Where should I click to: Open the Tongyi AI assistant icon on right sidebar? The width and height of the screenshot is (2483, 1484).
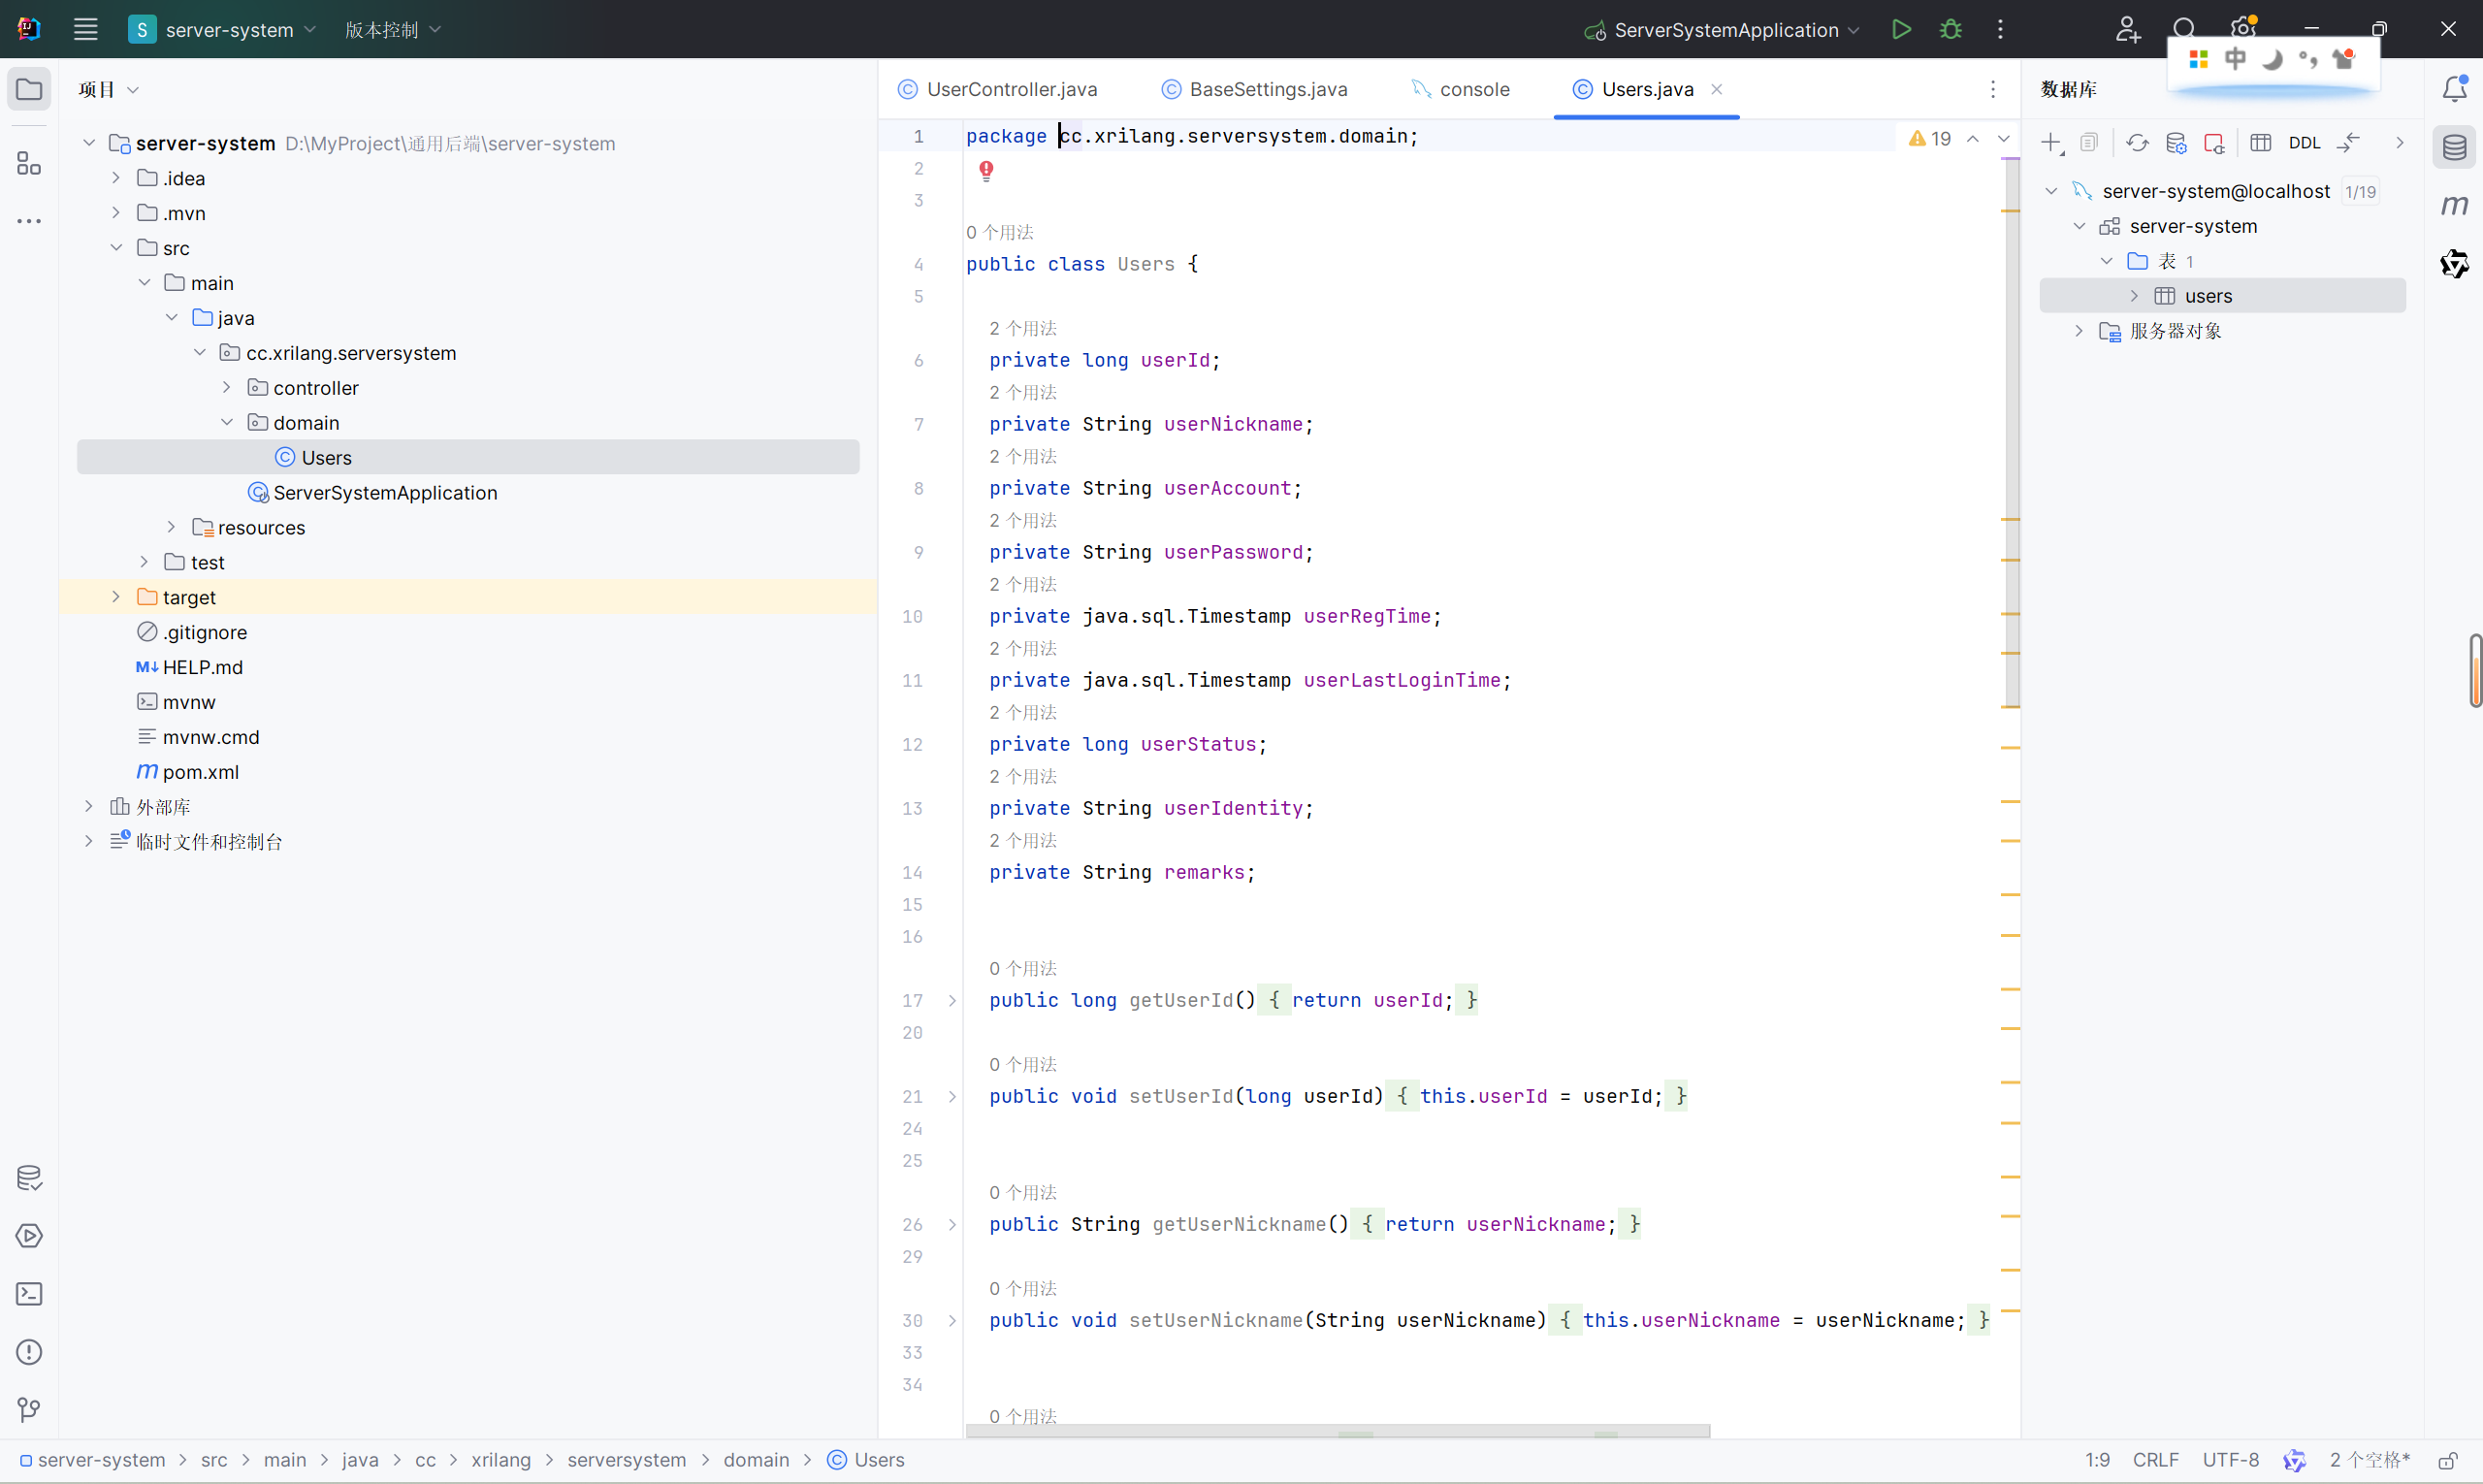[2454, 264]
